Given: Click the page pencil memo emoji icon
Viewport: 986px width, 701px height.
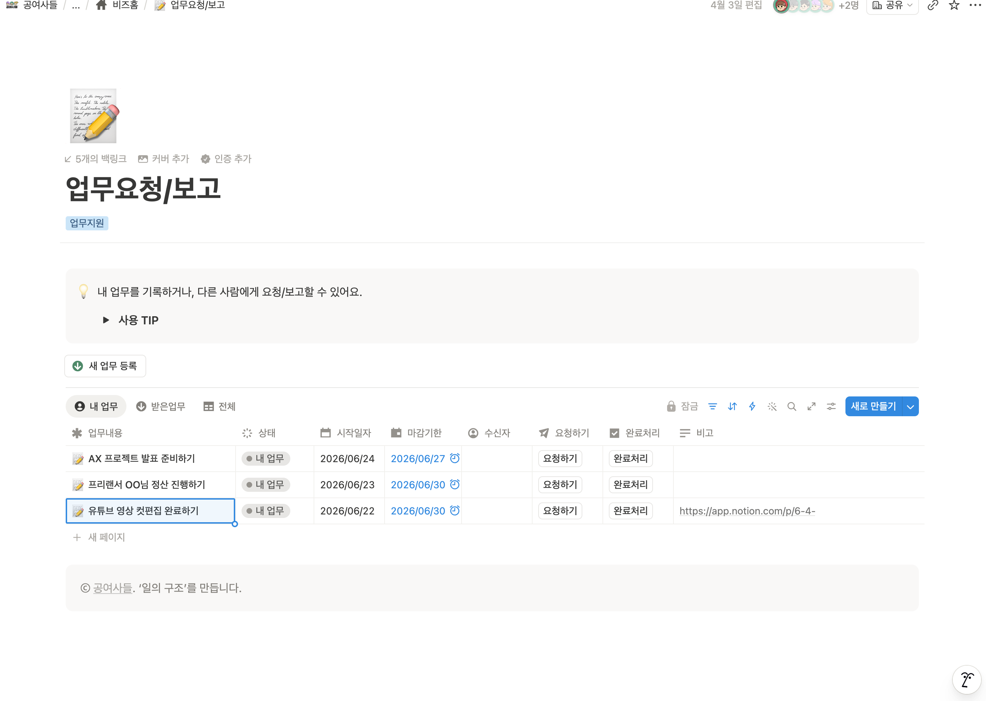Looking at the screenshot, I should point(94,116).
